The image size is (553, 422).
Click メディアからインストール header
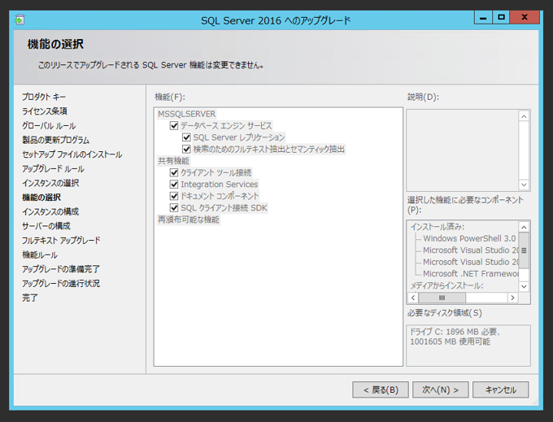click(x=446, y=285)
